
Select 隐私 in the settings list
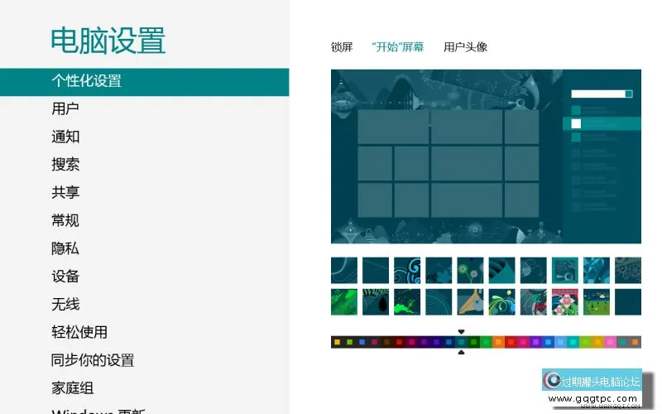[x=65, y=248]
